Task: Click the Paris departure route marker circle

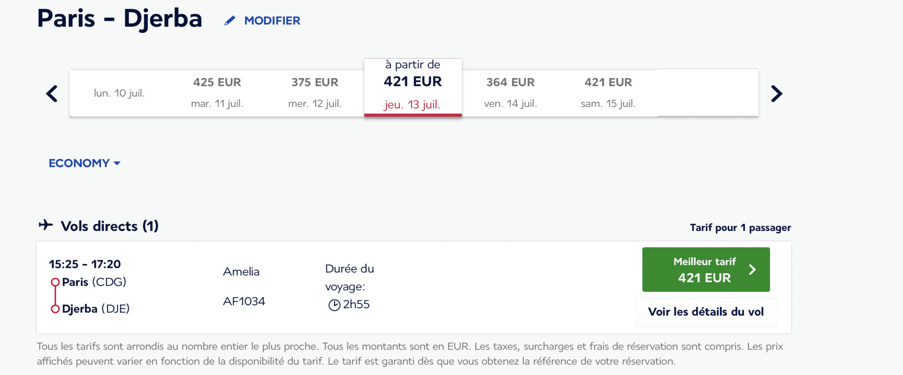Action: [55, 282]
